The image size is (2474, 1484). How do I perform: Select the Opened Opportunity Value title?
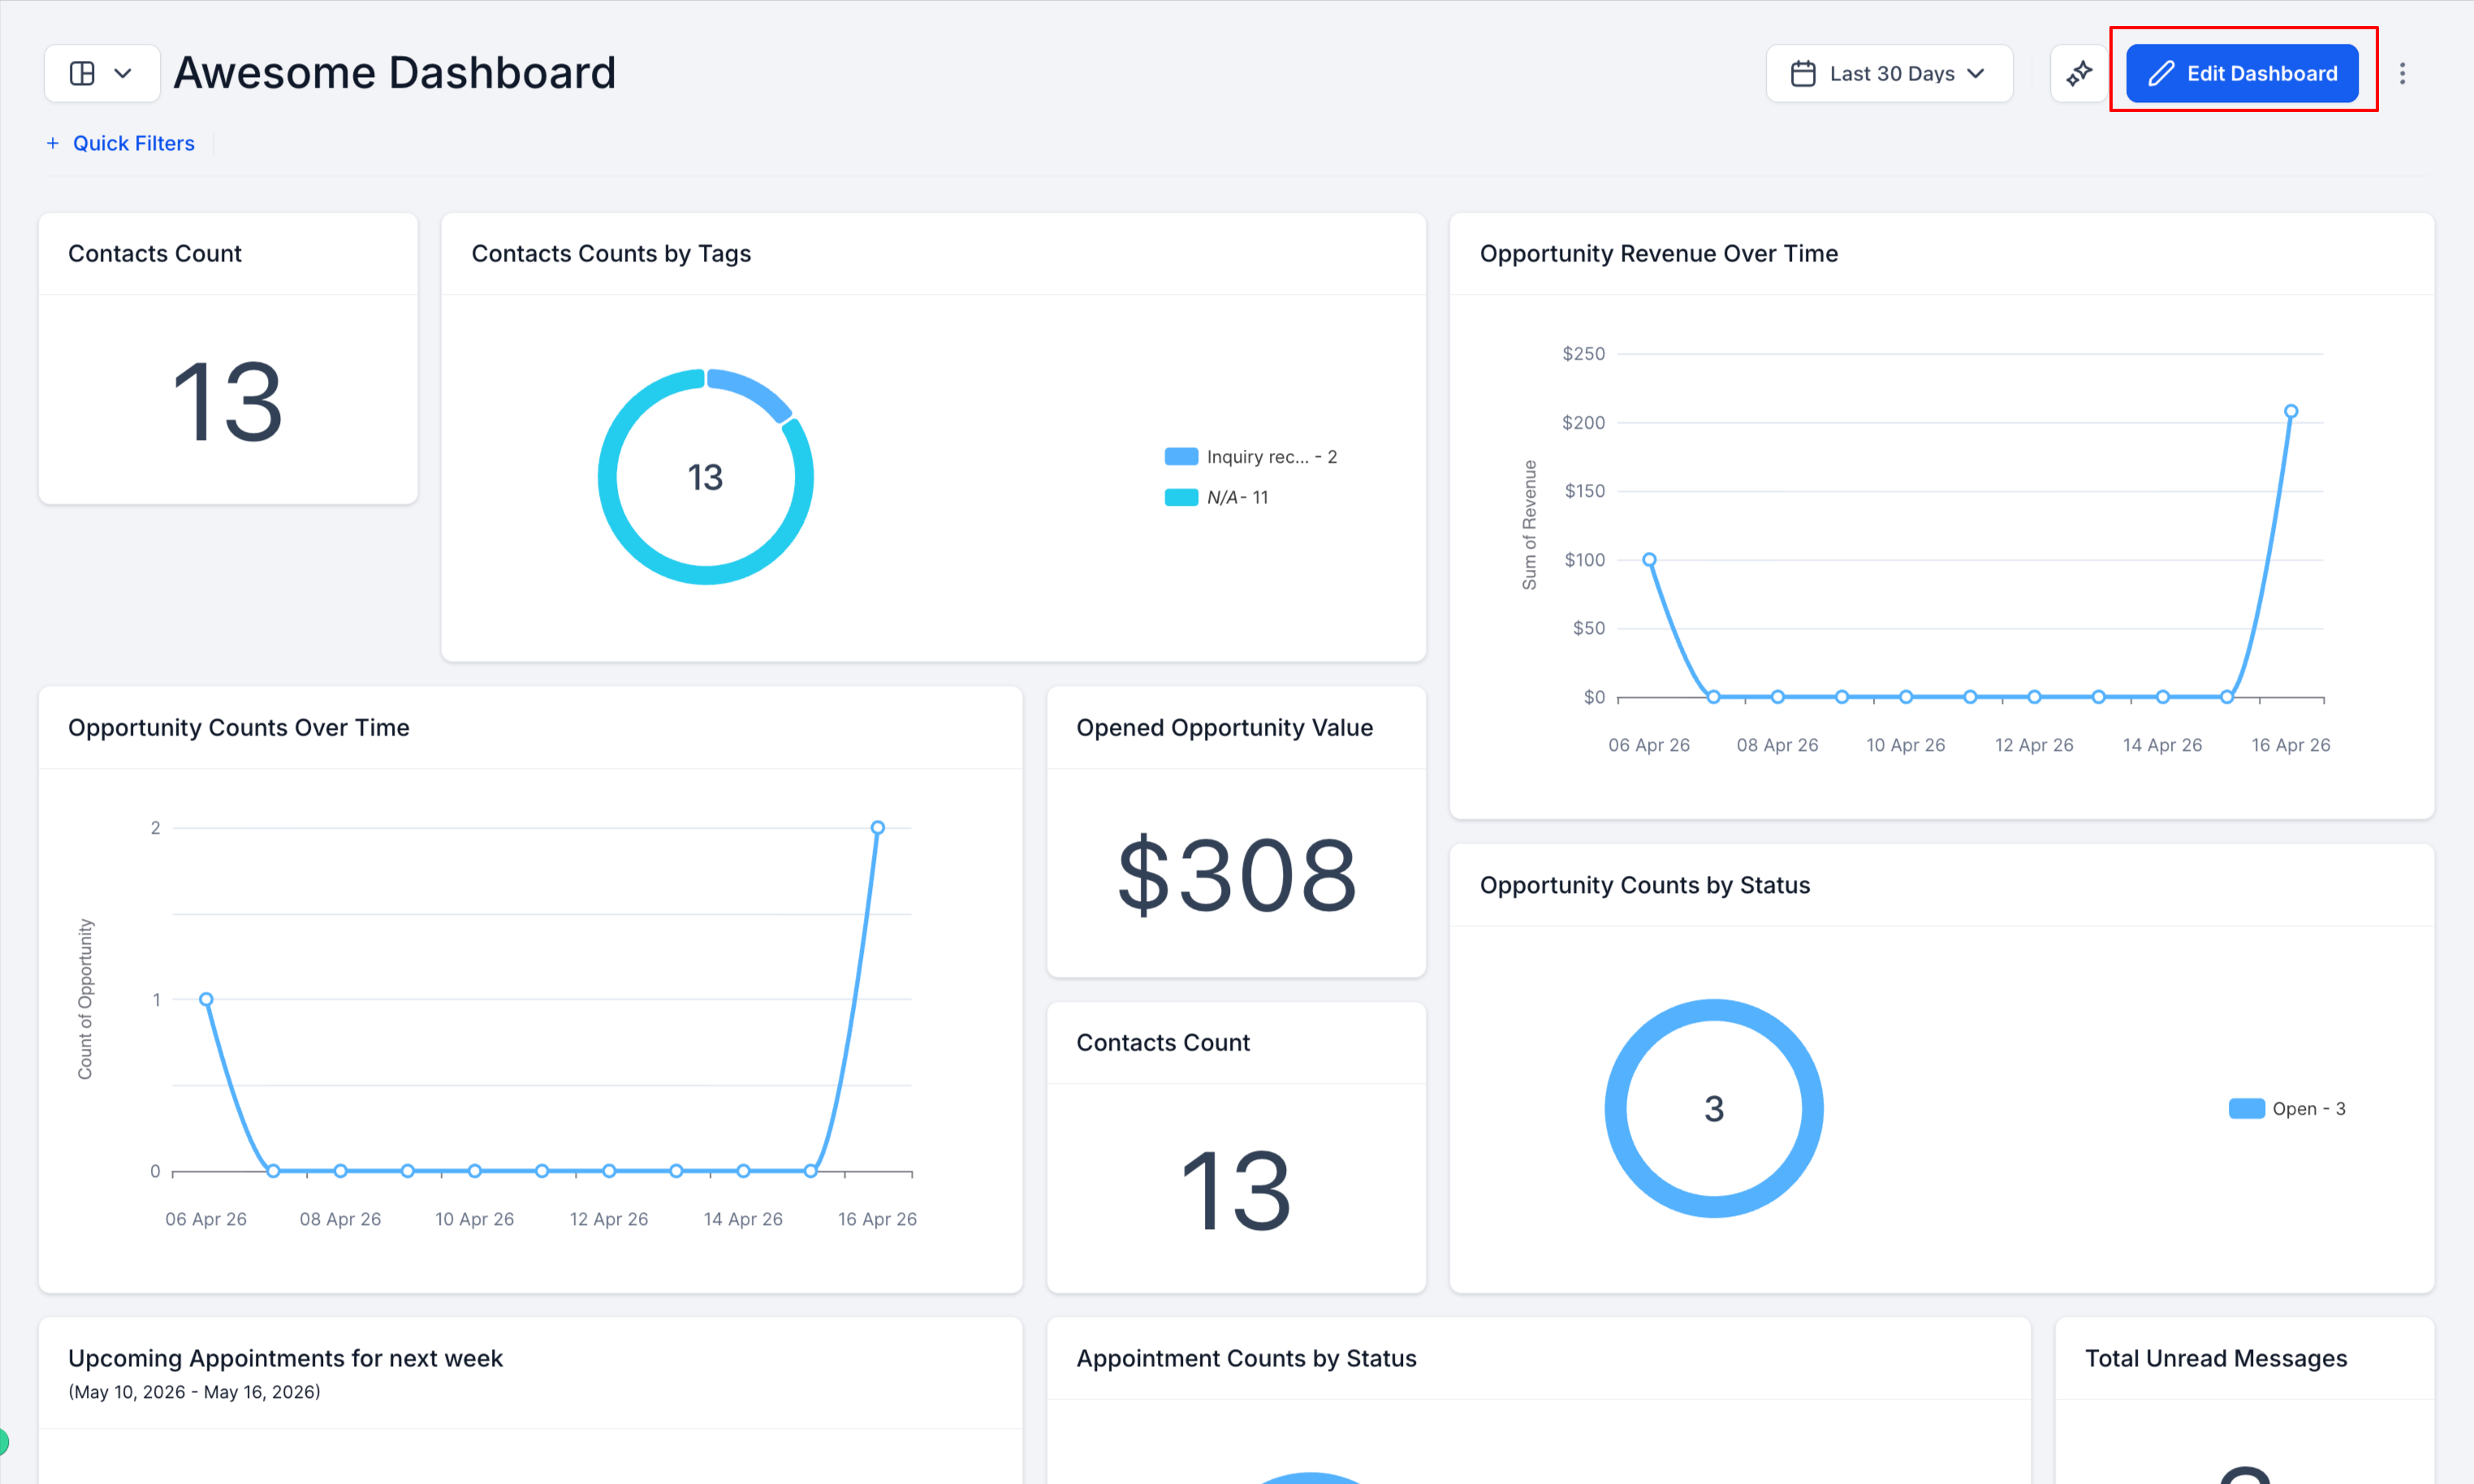tap(1225, 727)
